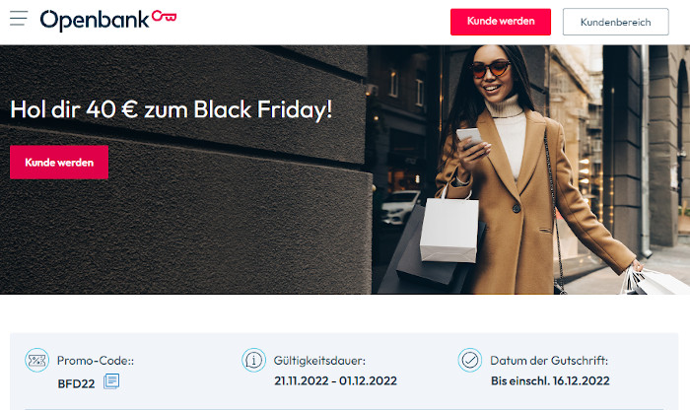Click the Openbank logo
690x410 pixels.
[x=108, y=21]
